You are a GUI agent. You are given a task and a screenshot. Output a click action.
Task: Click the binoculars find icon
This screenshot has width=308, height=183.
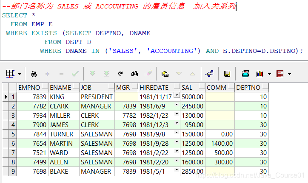click(x=134, y=74)
